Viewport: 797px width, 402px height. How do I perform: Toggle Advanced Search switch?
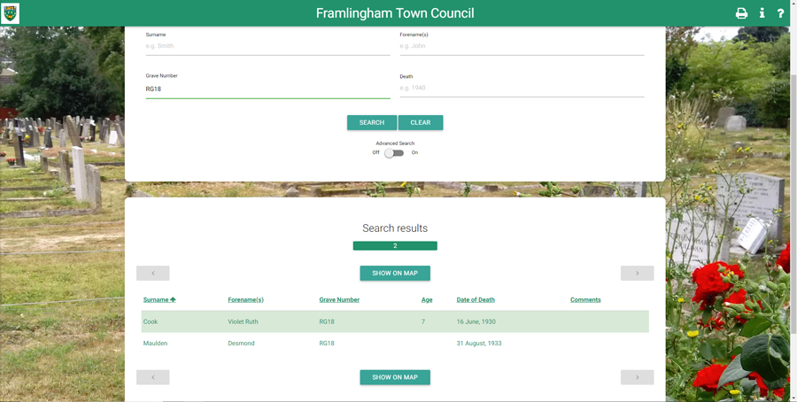[x=394, y=152]
